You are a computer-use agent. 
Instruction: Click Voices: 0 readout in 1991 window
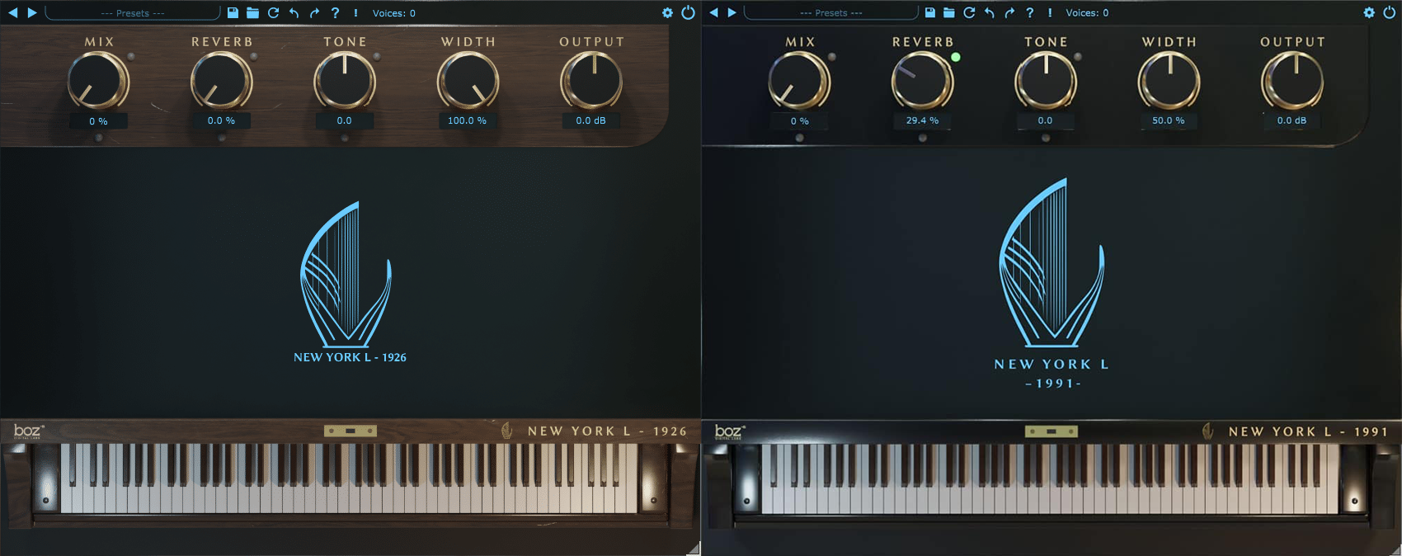[1087, 13]
